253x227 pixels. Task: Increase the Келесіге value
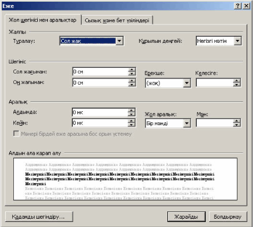pyautogui.click(x=237, y=81)
